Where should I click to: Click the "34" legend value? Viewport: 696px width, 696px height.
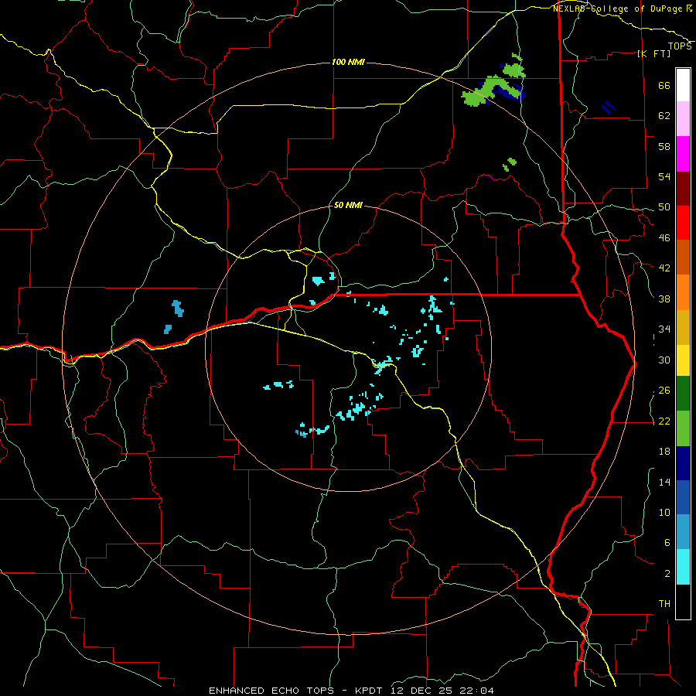(664, 329)
